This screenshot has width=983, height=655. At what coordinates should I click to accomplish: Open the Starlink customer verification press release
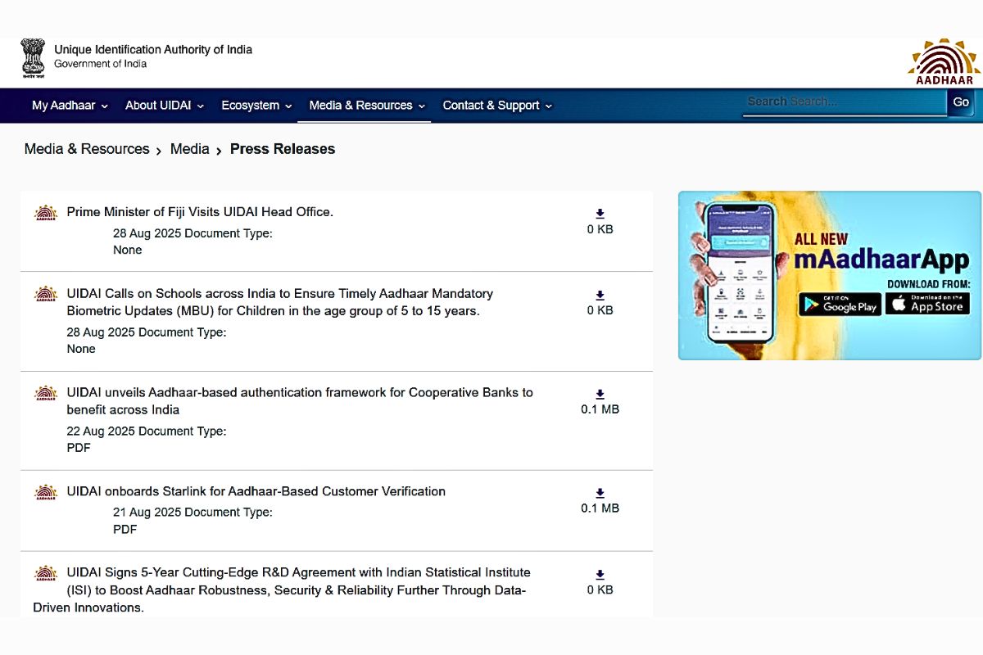(x=256, y=491)
